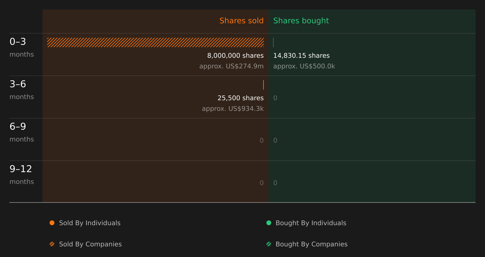Click the approx. US$500.0k value

coord(304,66)
